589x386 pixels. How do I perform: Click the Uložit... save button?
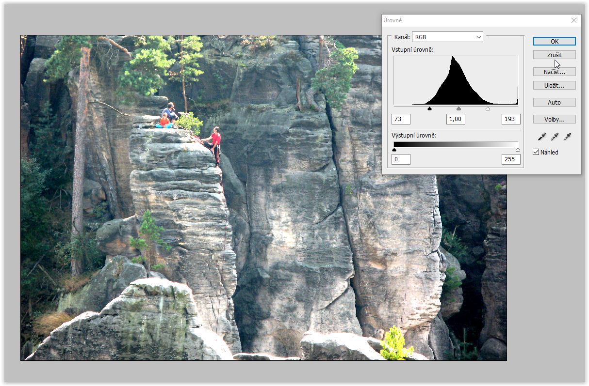point(554,85)
